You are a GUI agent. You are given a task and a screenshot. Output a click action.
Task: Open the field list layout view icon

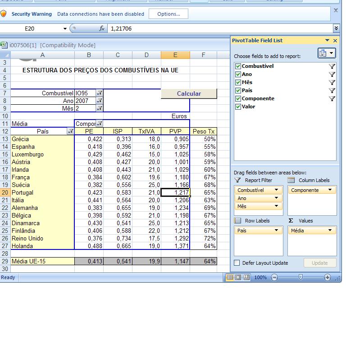pyautogui.click(x=327, y=53)
